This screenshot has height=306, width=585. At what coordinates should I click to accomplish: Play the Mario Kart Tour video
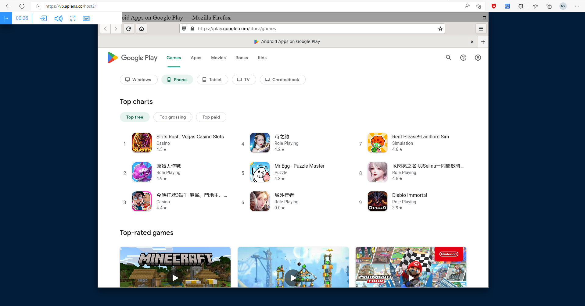[x=411, y=278]
